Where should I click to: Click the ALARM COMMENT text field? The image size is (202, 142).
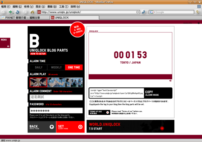pyautogui.click(x=56, y=97)
